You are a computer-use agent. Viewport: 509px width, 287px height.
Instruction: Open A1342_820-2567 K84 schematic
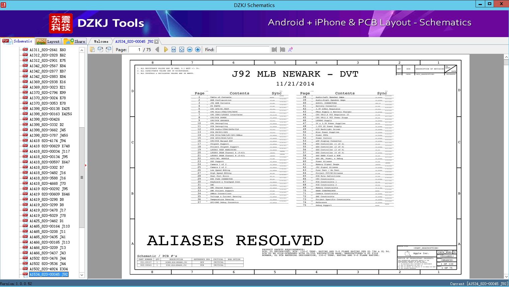coord(48,66)
